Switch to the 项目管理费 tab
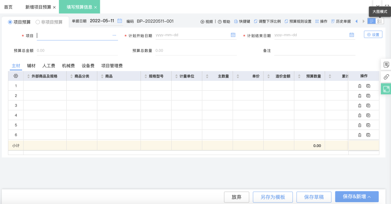The width and height of the screenshot is (391, 204). 112,66
